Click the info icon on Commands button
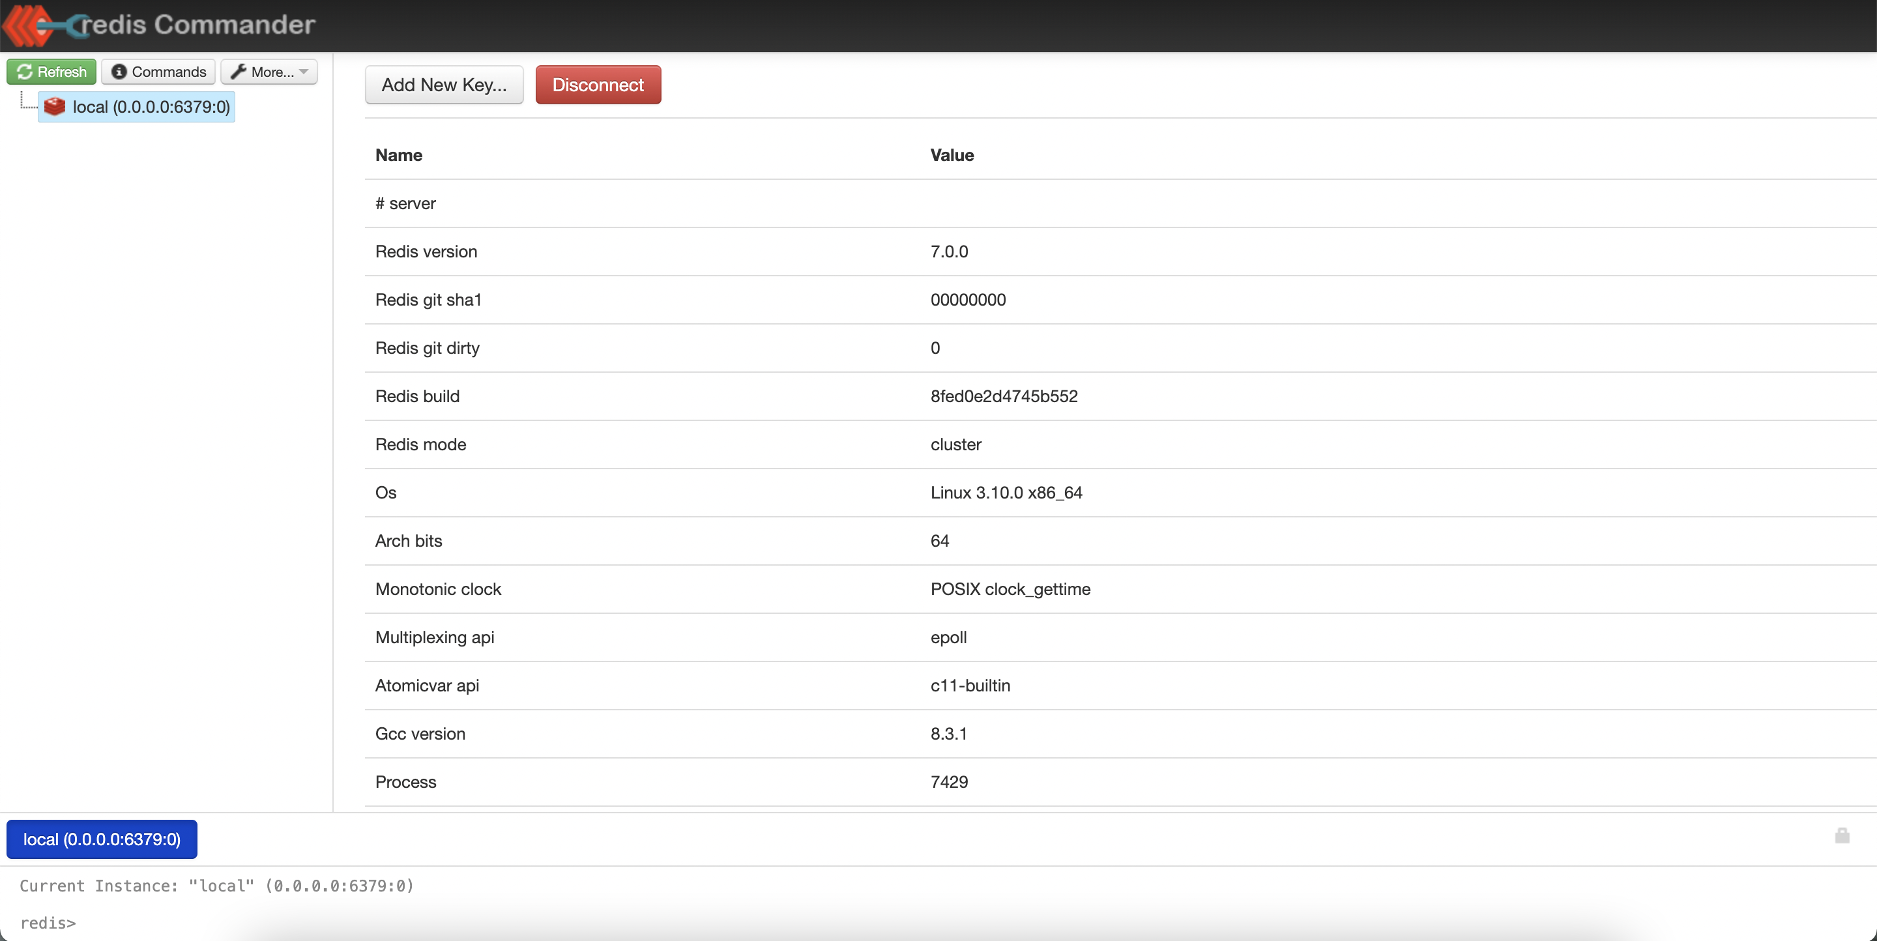Viewport: 1877px width, 941px height. pyautogui.click(x=119, y=72)
